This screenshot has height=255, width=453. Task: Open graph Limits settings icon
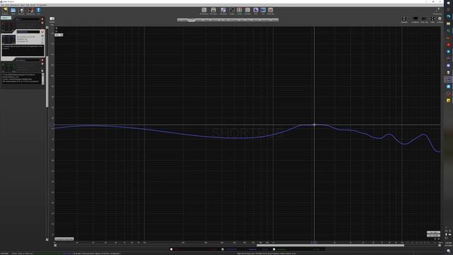[x=432, y=19]
